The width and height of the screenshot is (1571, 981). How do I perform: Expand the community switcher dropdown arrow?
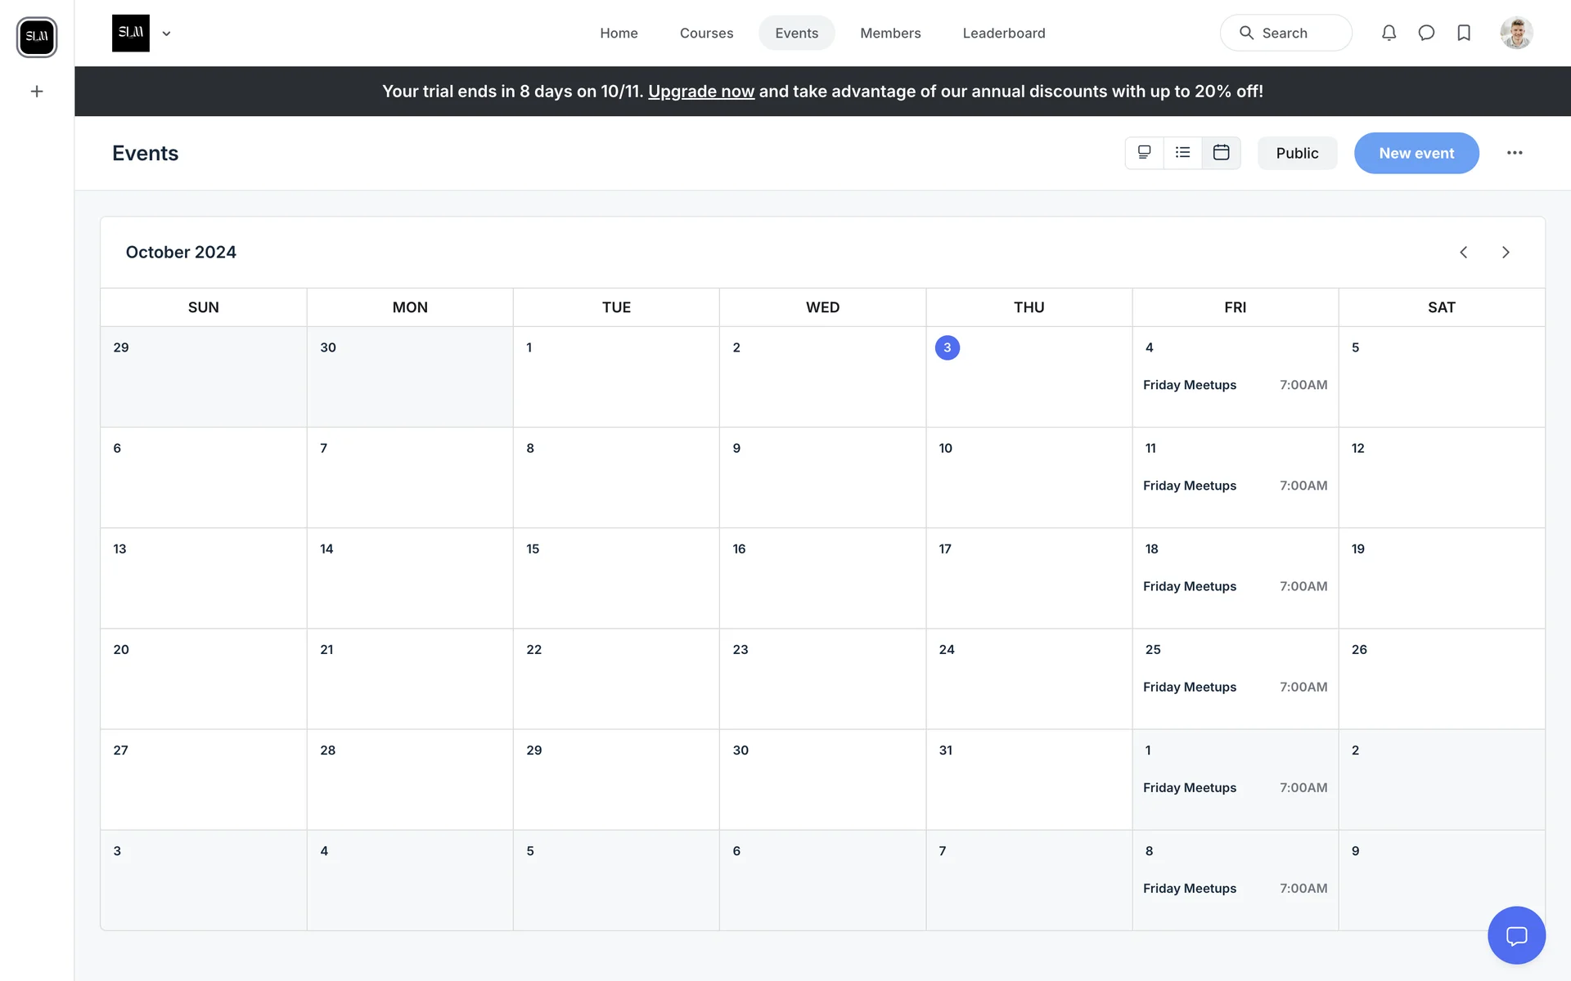166,34
